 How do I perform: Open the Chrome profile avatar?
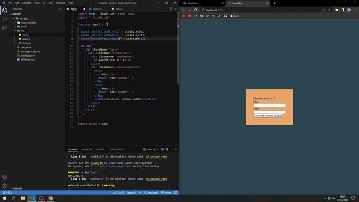tap(349, 10)
